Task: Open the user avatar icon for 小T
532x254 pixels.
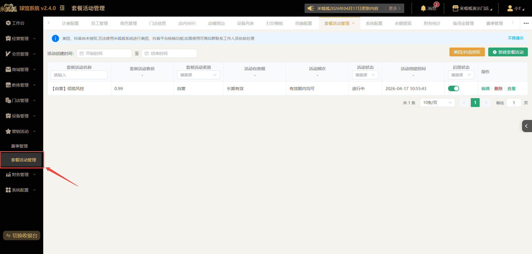Action: coord(510,8)
